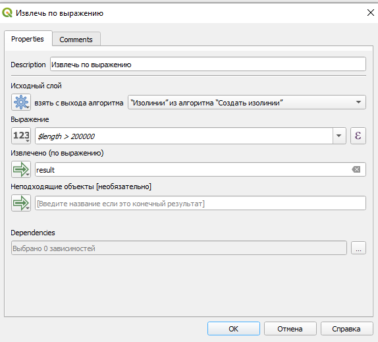378x342 pixels.
Task: Click the $length > 200000 expression field
Action: click(x=184, y=136)
